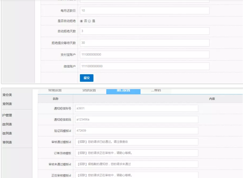The height and width of the screenshot is (178, 243).
Task: Open 用户管理 in the sidebar
Action: click(7, 115)
